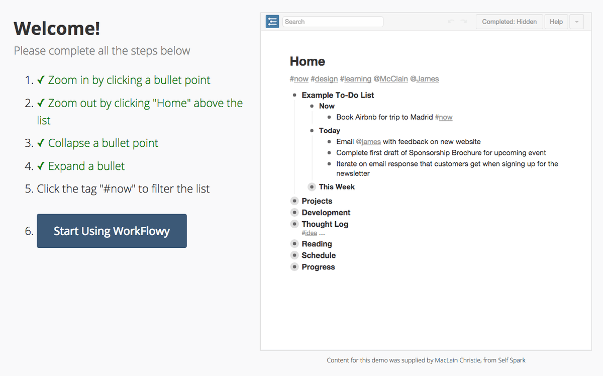Expand the Reading collapsed bullet
The image size is (603, 376).
click(295, 244)
